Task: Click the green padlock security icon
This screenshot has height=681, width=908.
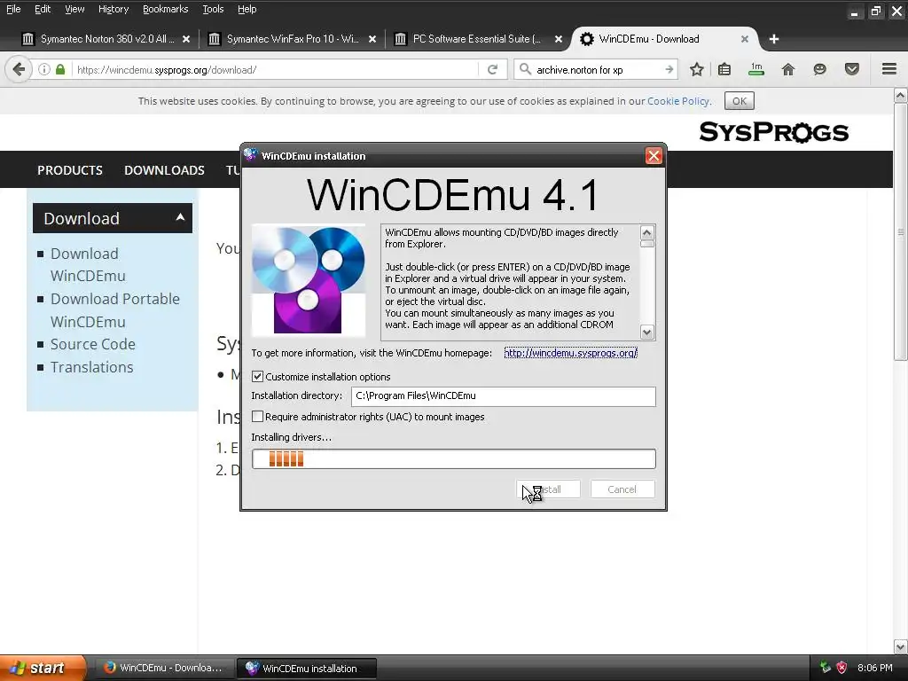Action: (60, 69)
